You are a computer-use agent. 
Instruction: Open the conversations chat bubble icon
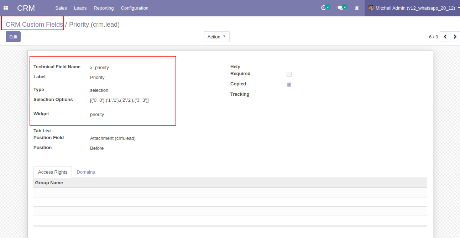pyautogui.click(x=342, y=7)
